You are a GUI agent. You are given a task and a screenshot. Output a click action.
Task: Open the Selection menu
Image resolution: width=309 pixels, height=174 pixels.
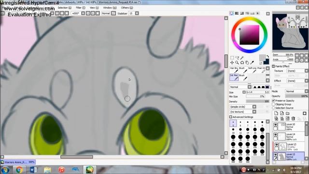[64, 8]
